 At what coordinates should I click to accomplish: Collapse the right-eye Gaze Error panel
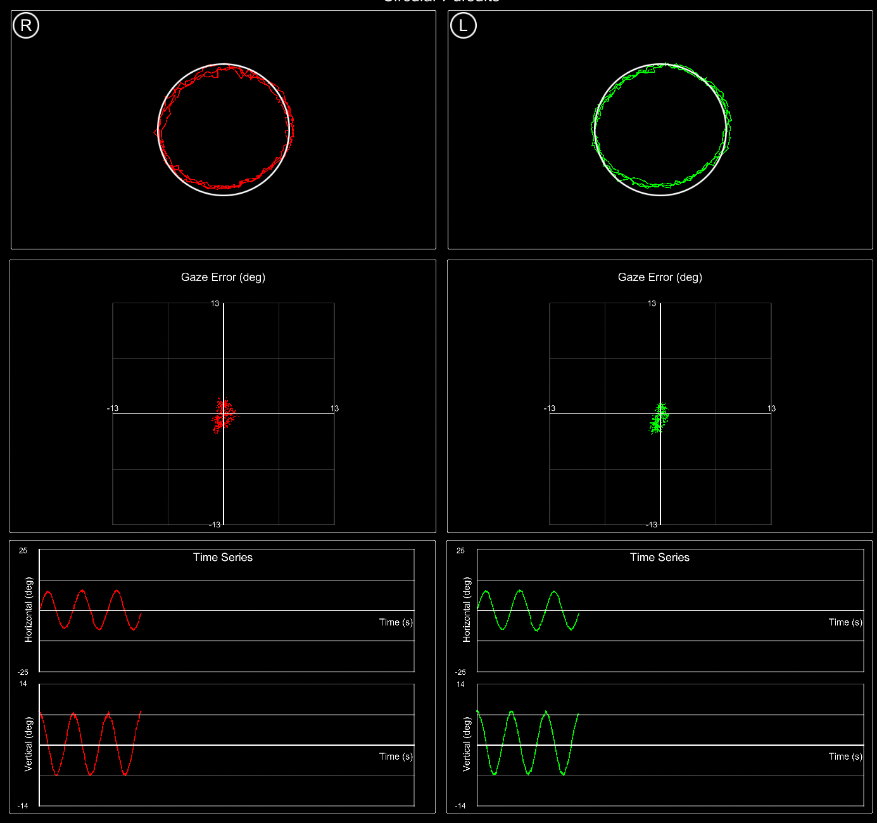point(223,277)
